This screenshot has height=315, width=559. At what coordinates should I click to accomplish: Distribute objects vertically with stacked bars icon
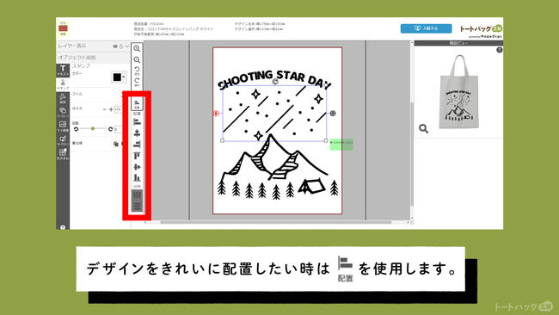(137, 206)
